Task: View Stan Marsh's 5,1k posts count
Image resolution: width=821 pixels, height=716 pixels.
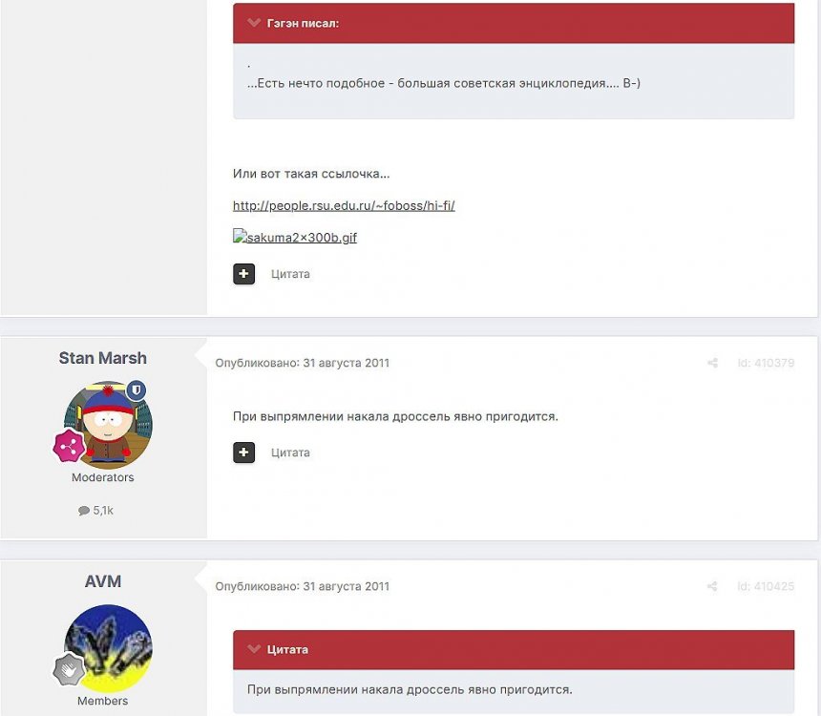Action: coord(95,510)
